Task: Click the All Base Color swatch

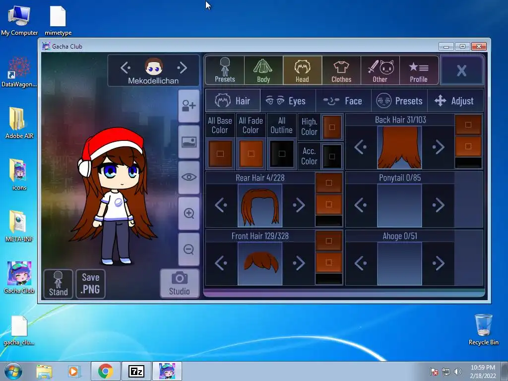Action: 220,154
